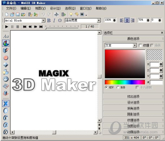Open dropdown arrow beside display toolbar icon
165x141 pixels.
point(86,15)
